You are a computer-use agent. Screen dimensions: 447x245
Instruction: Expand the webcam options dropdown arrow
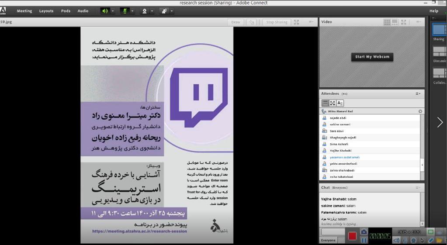[152, 11]
